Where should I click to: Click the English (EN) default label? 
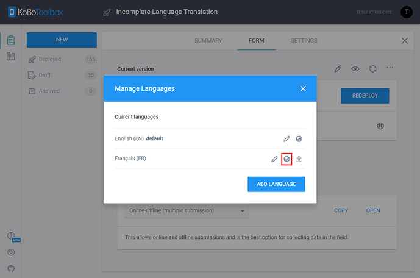click(x=139, y=138)
